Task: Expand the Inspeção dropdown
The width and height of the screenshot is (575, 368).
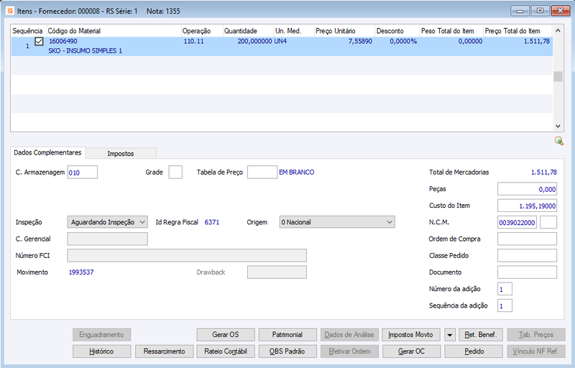Action: (107, 222)
